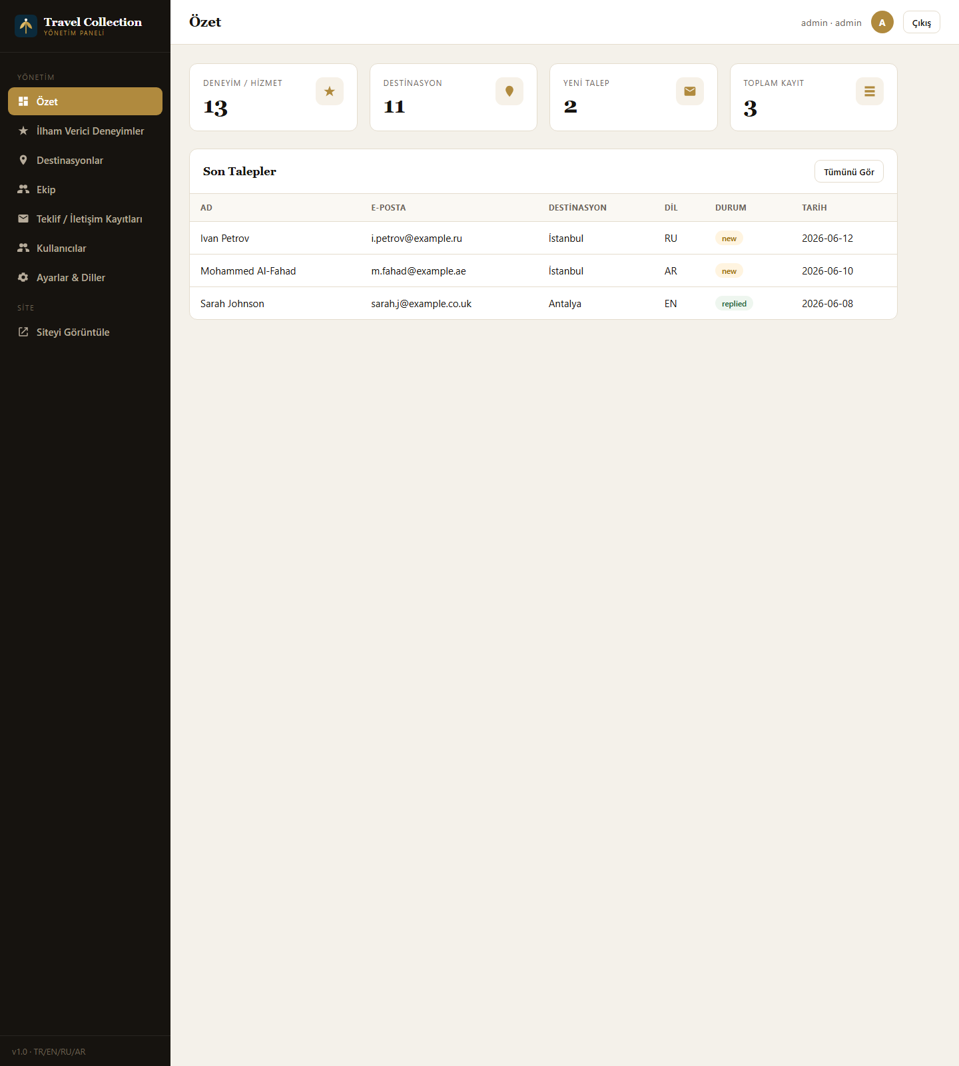Click the DESTİNASYON column header
Image resolution: width=959 pixels, height=1066 pixels.
tap(577, 208)
